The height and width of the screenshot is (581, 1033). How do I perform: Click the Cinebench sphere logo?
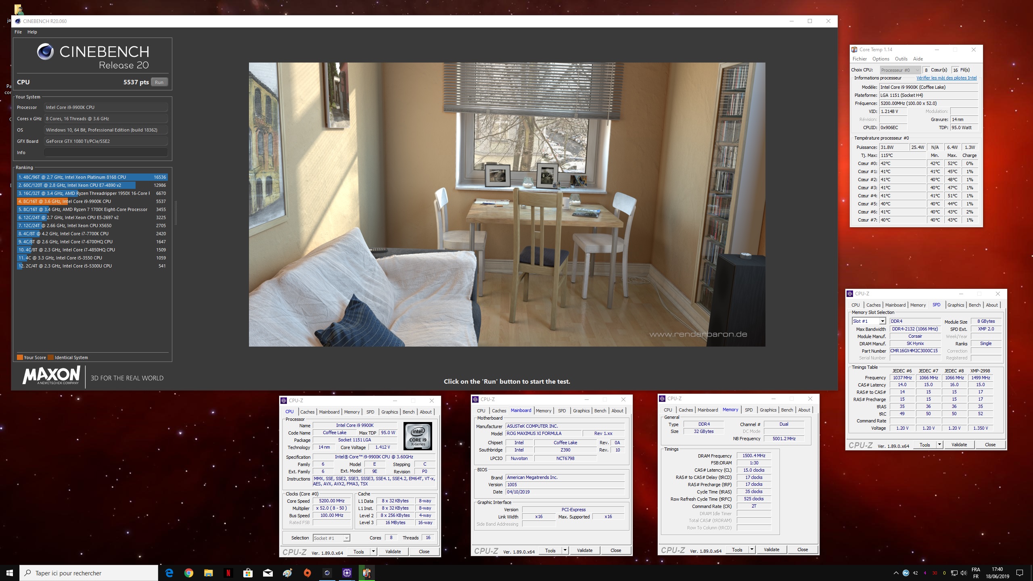[45, 52]
